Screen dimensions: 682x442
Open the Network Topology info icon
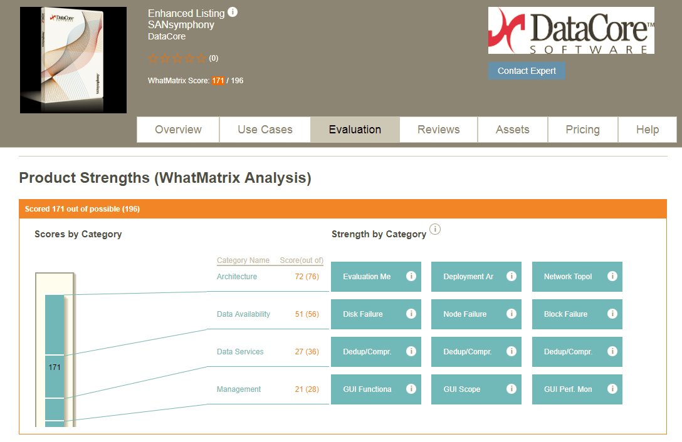click(x=612, y=277)
